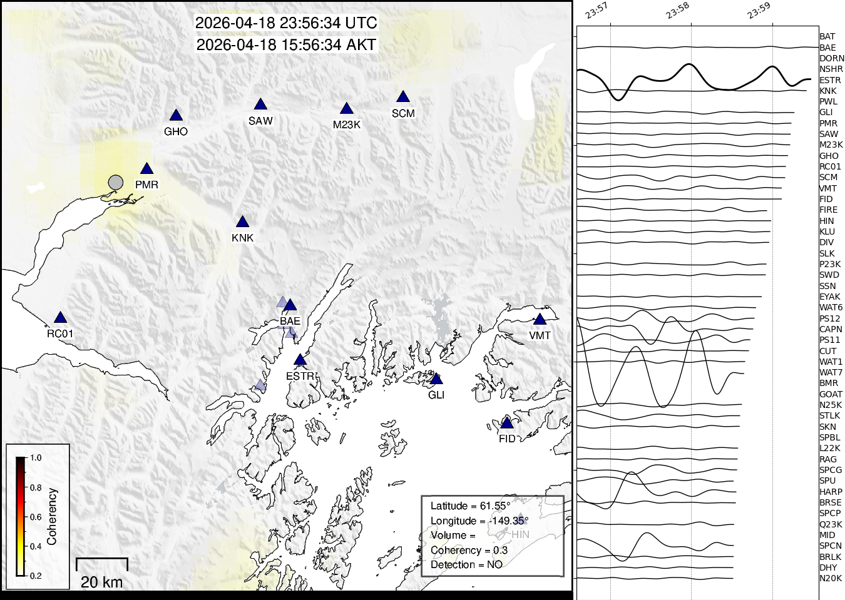Click the Detection = NO readout
This screenshot has width=845, height=600.
click(x=466, y=565)
